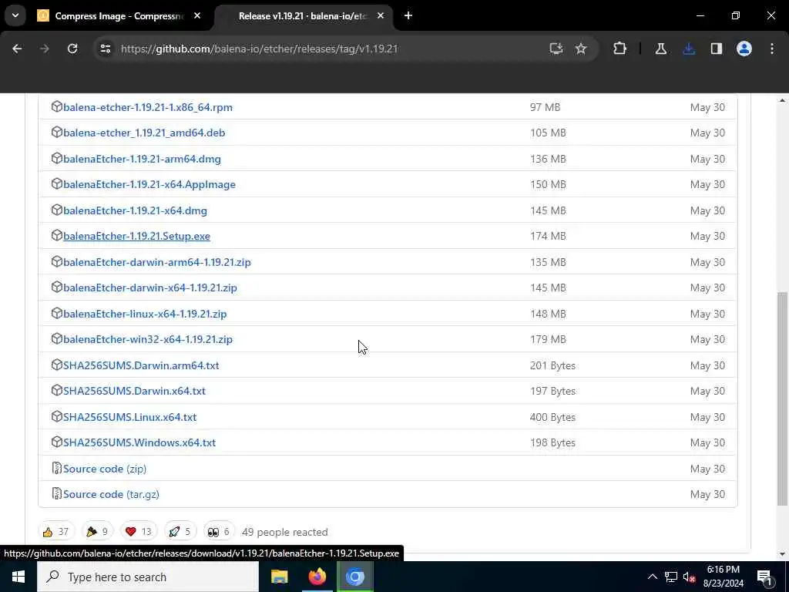789x592 pixels.
Task: Click file icon beside Source code (tar.gz)
Action: pos(57,494)
